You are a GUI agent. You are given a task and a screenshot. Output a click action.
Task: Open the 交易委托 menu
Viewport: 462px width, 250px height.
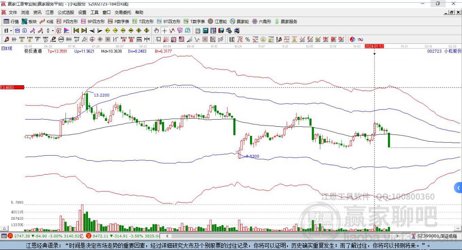[123, 12]
